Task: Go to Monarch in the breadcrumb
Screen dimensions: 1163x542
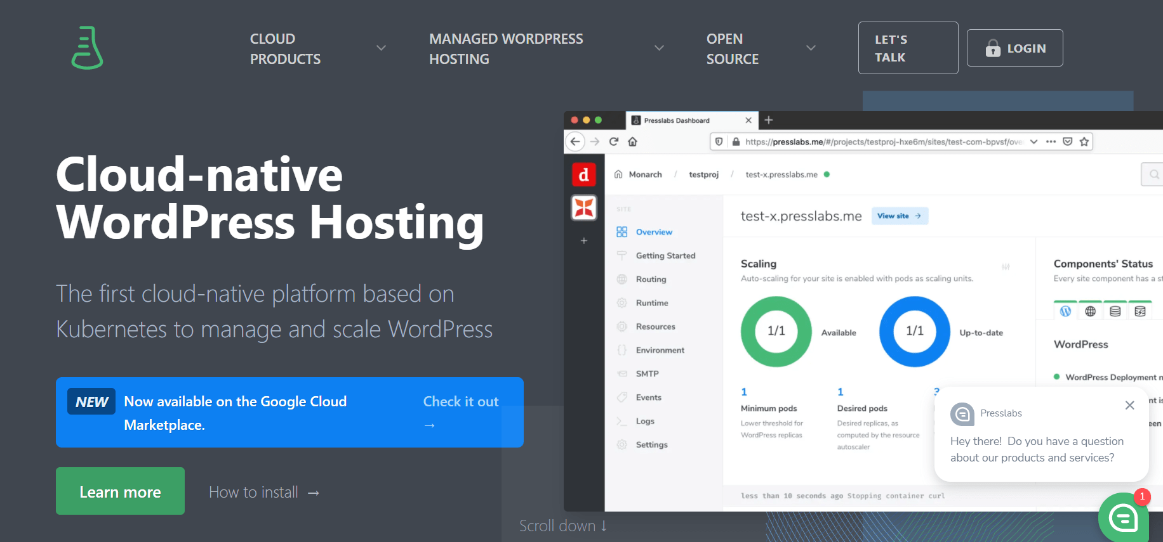Action: point(645,174)
